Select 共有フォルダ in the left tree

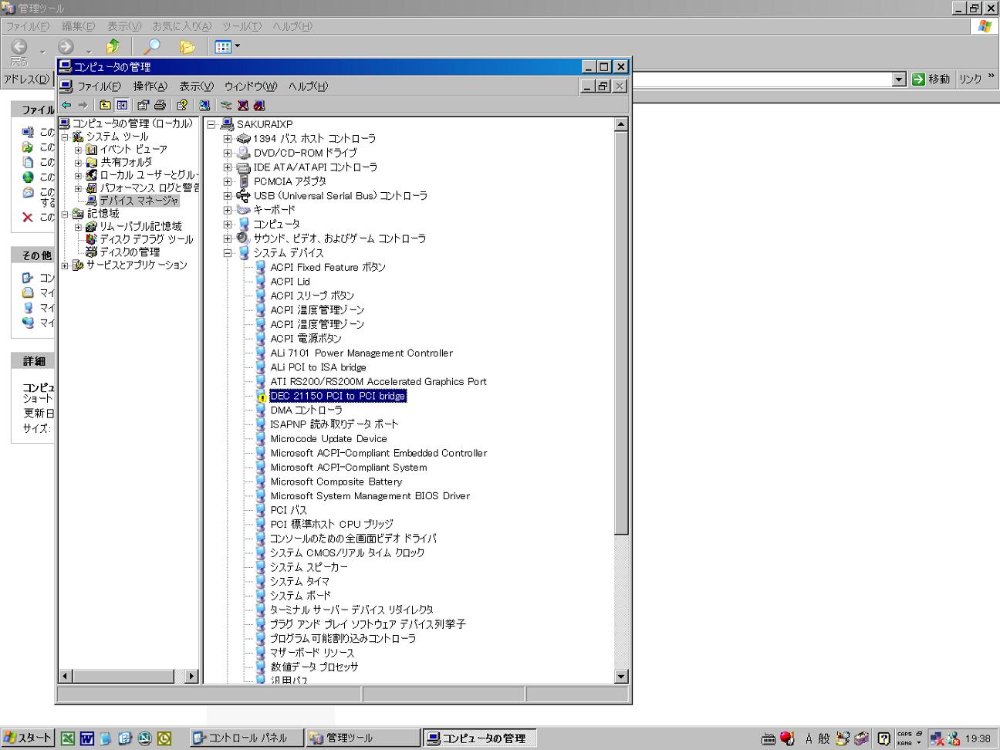tap(126, 162)
